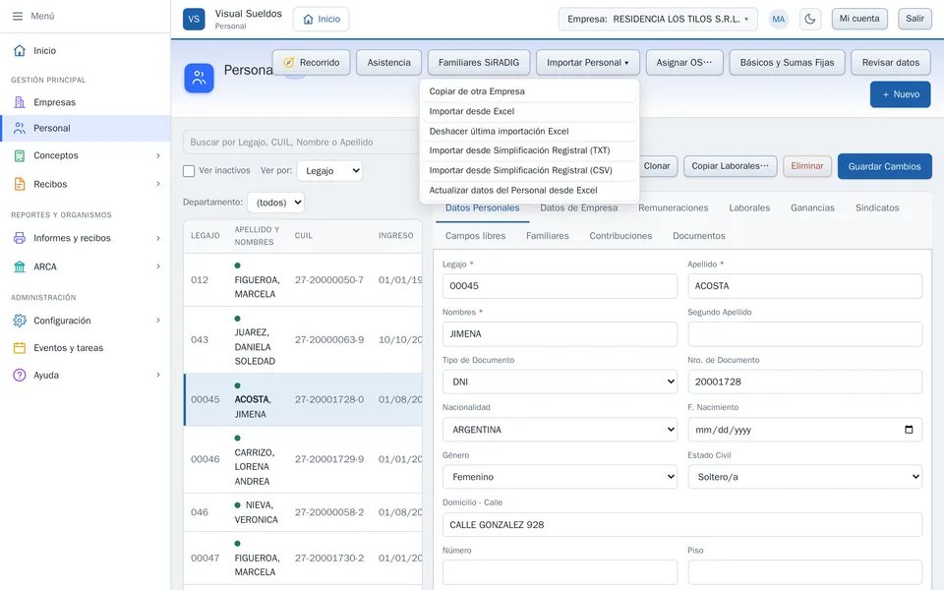Enable the Ver inactivos checkbox
The height and width of the screenshot is (590, 944).
[x=189, y=171]
